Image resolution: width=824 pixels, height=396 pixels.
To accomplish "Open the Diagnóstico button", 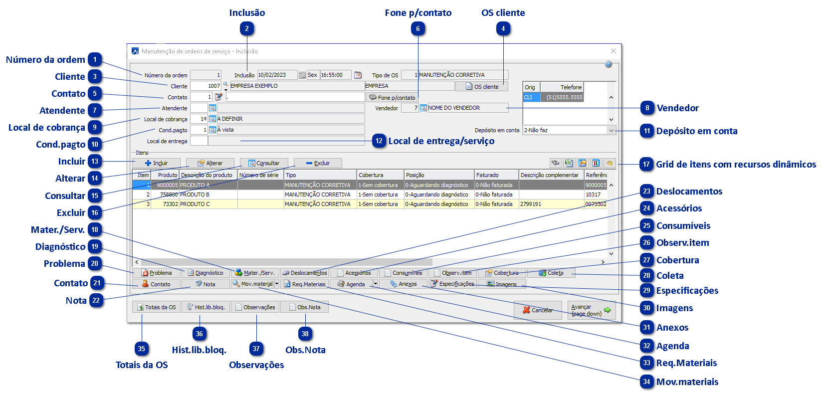I will pyautogui.click(x=206, y=273).
